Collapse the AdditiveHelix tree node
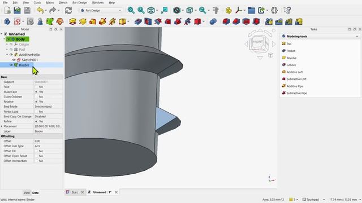The image size is (362, 203). pos(7,55)
